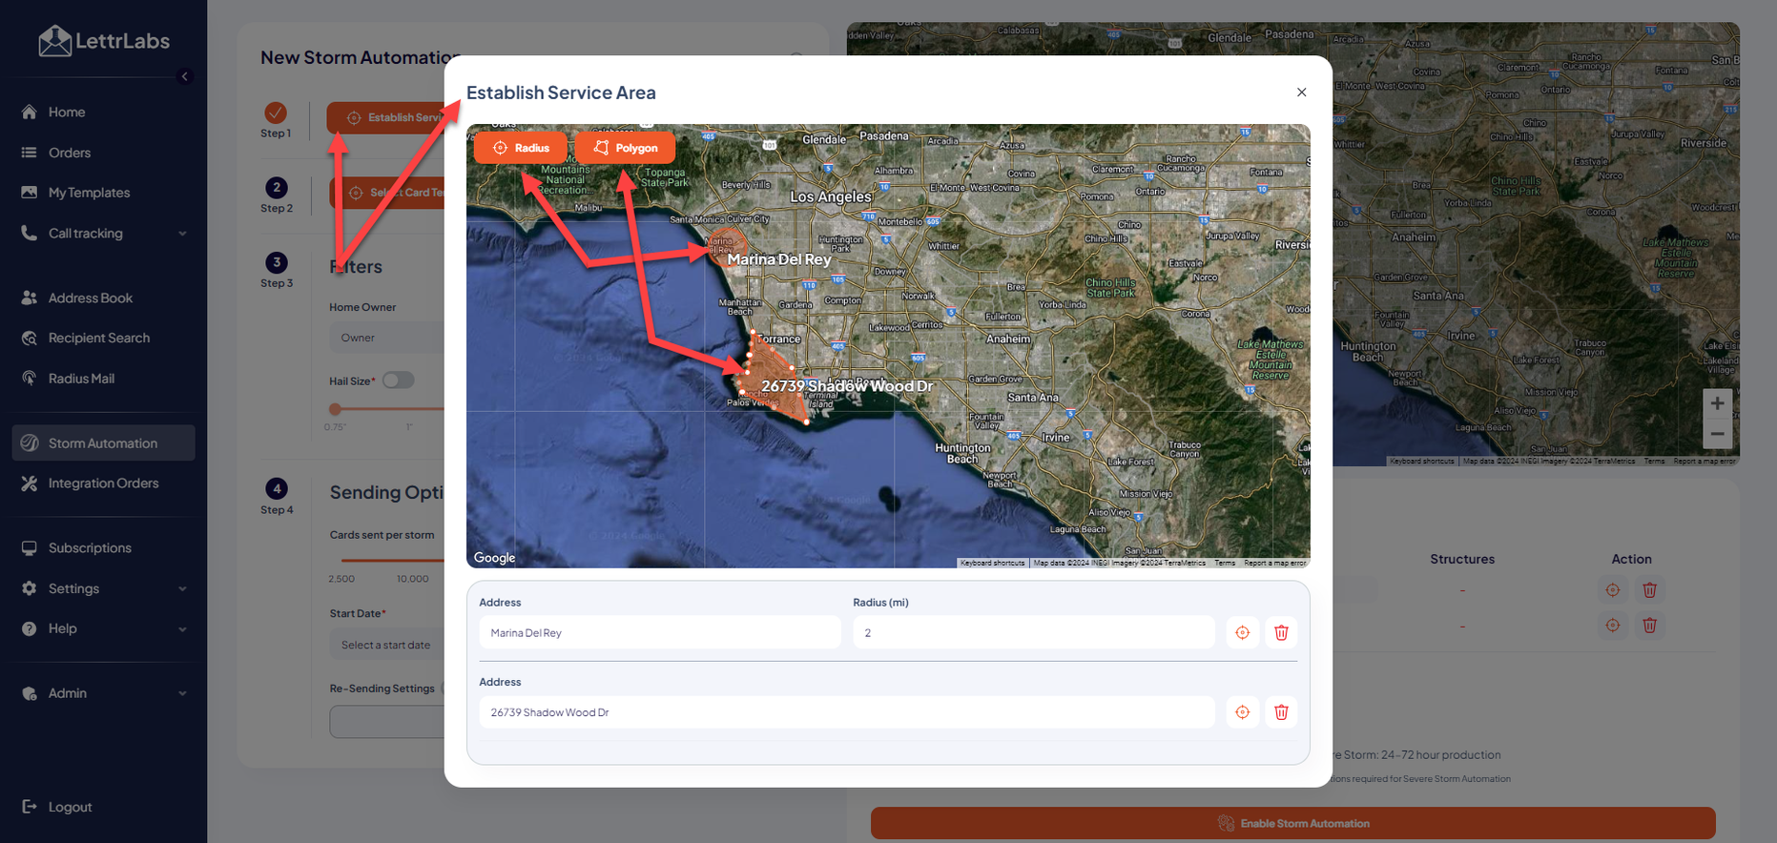The width and height of the screenshot is (1777, 843).
Task: Click the Orders list icon
Action: pyautogui.click(x=30, y=153)
